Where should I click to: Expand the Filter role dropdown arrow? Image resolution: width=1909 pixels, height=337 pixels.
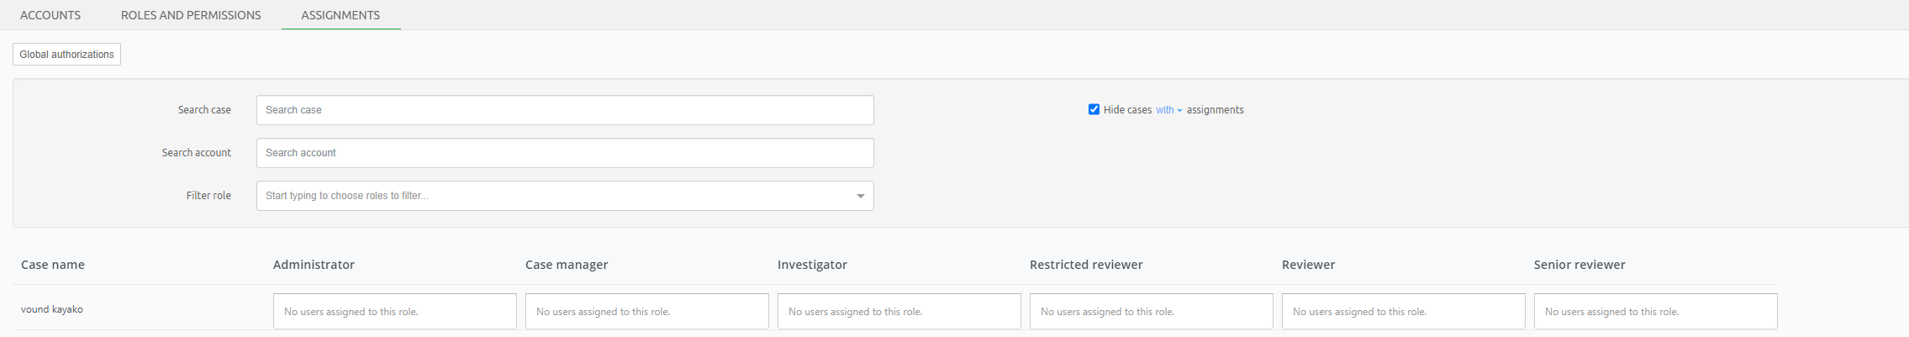860,196
